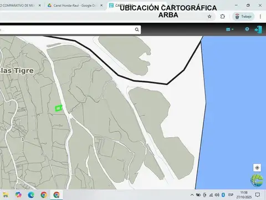Open the notification center icon
Screen dimensions: 266x200
[258, 195]
